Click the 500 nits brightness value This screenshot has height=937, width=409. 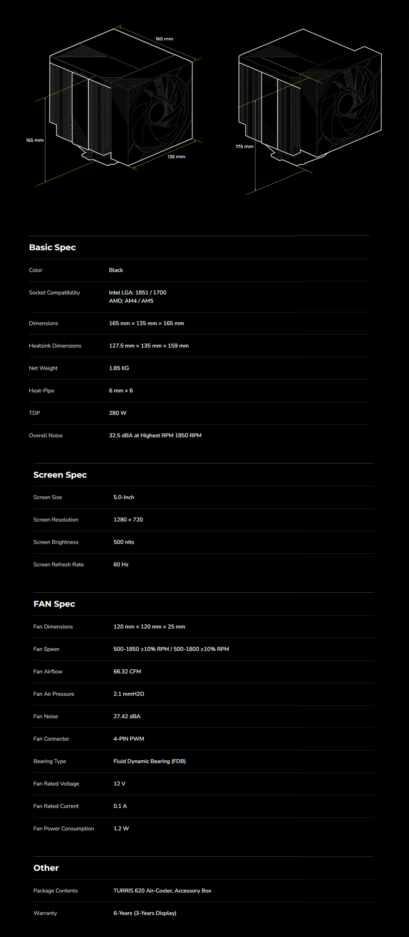[x=124, y=542]
